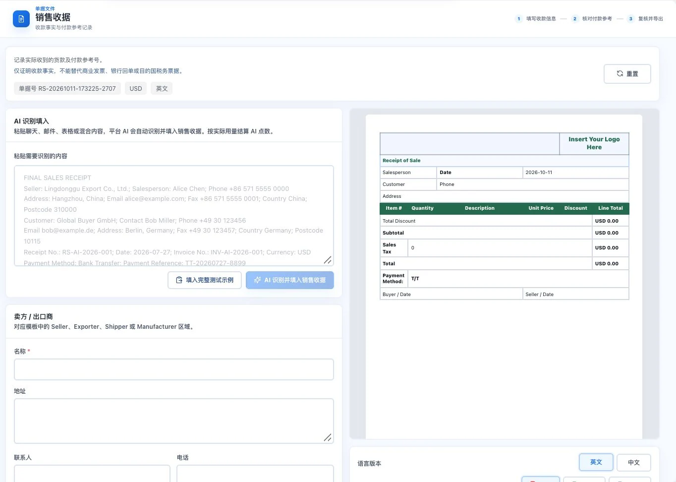676x482 pixels.
Task: Click the seller 名称 input field
Action: click(x=174, y=369)
